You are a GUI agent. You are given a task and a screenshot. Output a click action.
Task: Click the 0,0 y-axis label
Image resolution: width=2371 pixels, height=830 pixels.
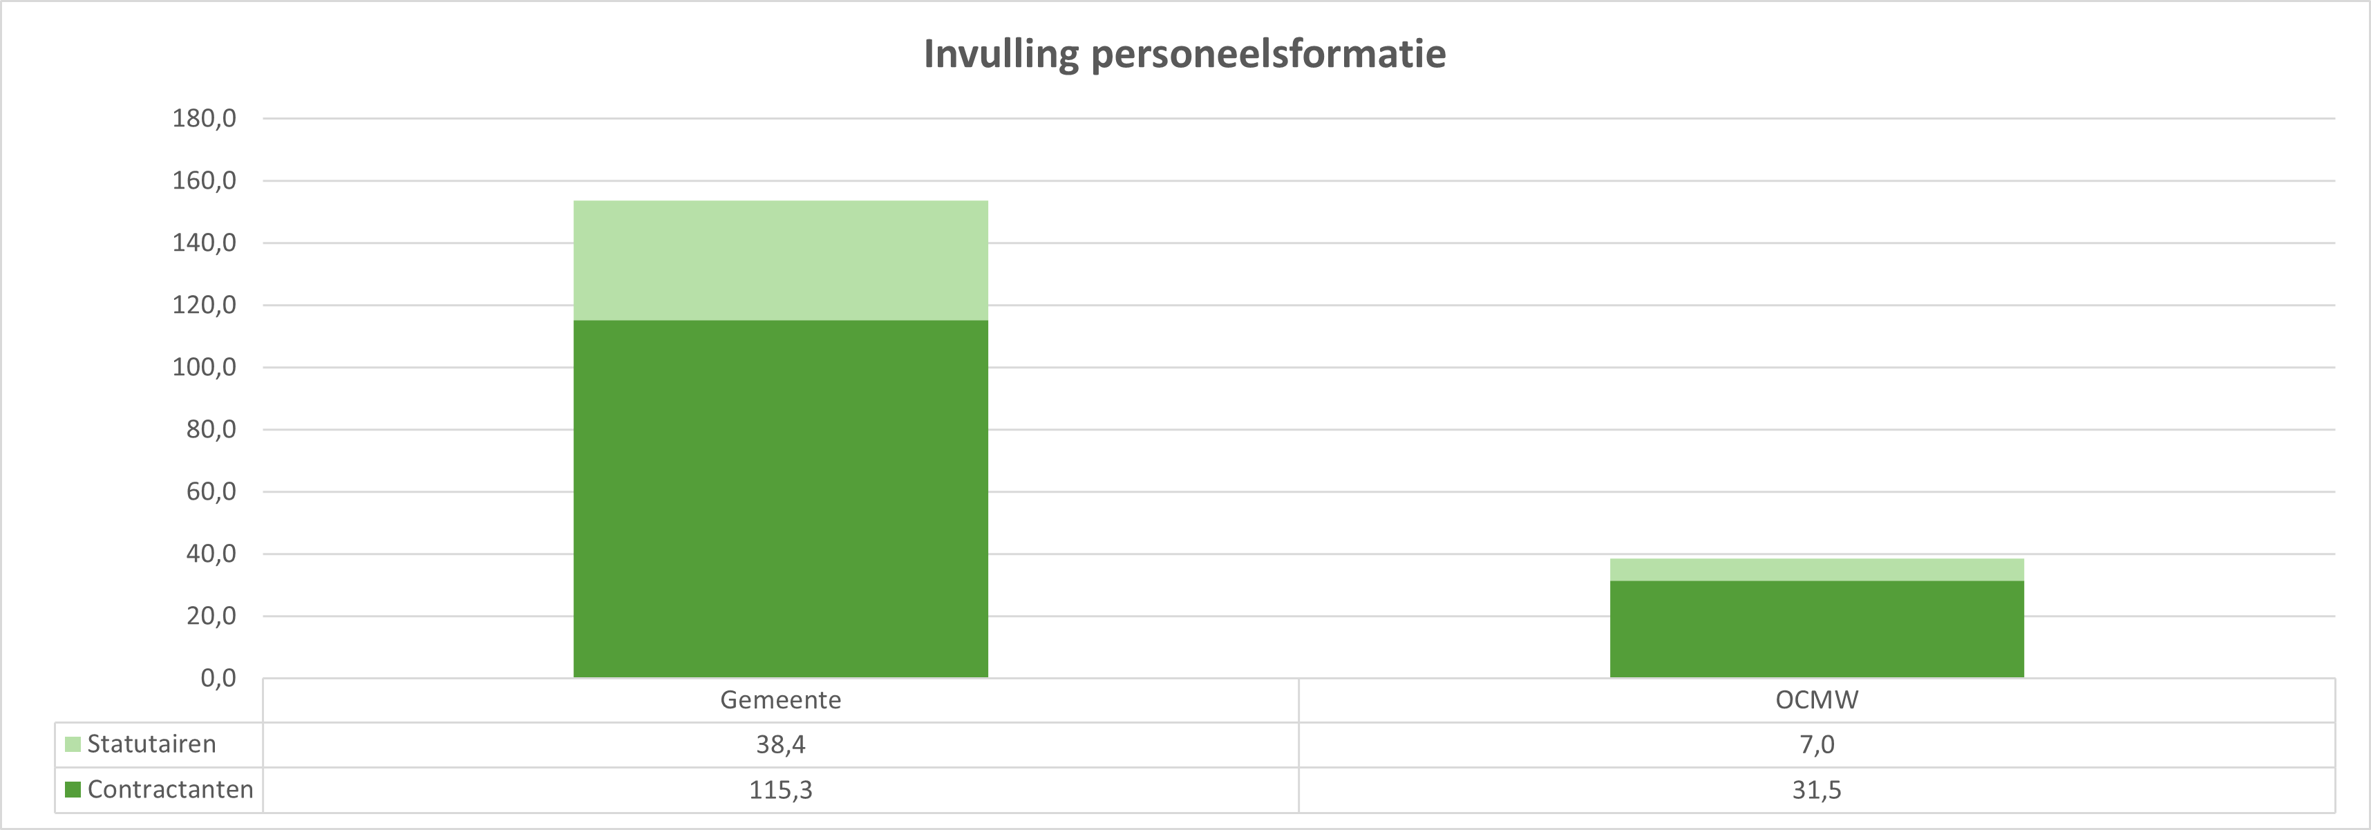point(218,678)
